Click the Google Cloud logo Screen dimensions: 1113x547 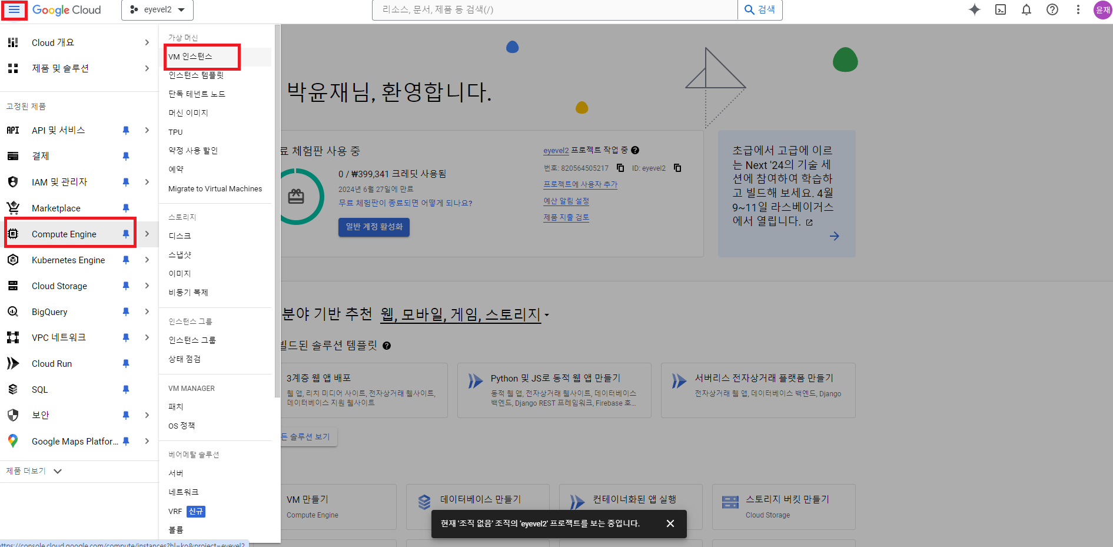(67, 10)
